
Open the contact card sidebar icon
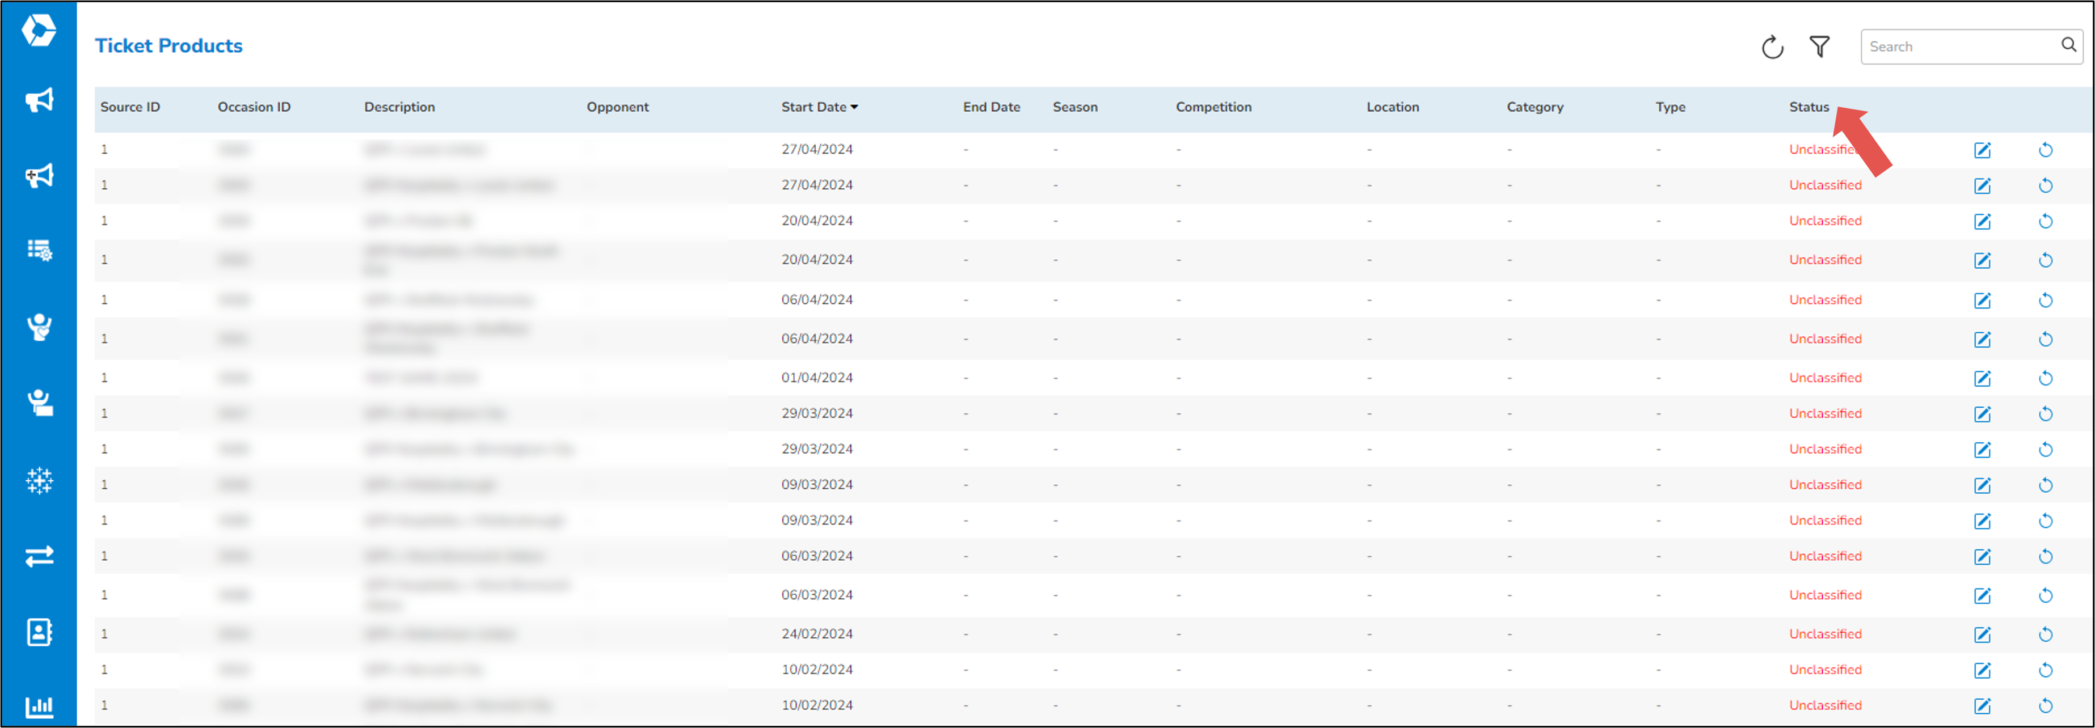(39, 632)
